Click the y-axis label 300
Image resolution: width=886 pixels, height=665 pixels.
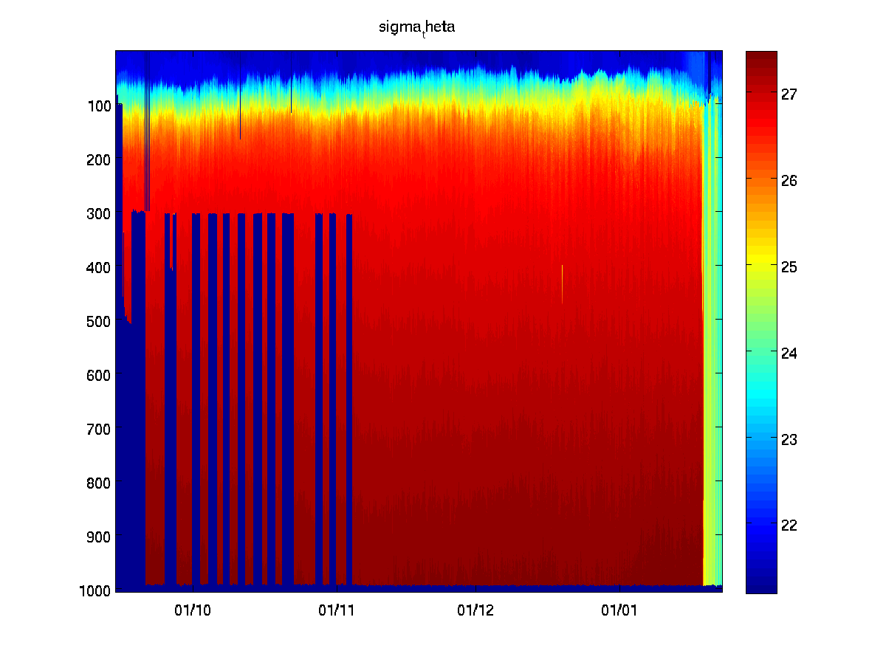click(98, 214)
